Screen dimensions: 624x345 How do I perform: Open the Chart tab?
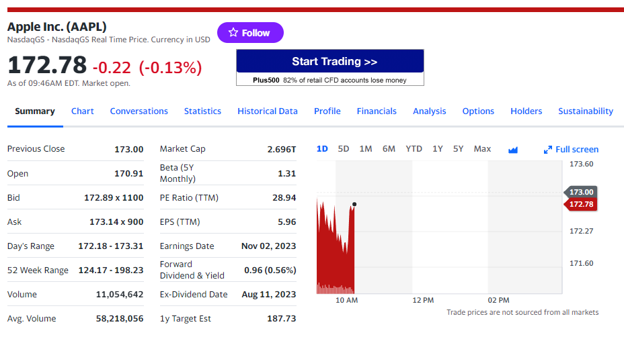coord(83,111)
